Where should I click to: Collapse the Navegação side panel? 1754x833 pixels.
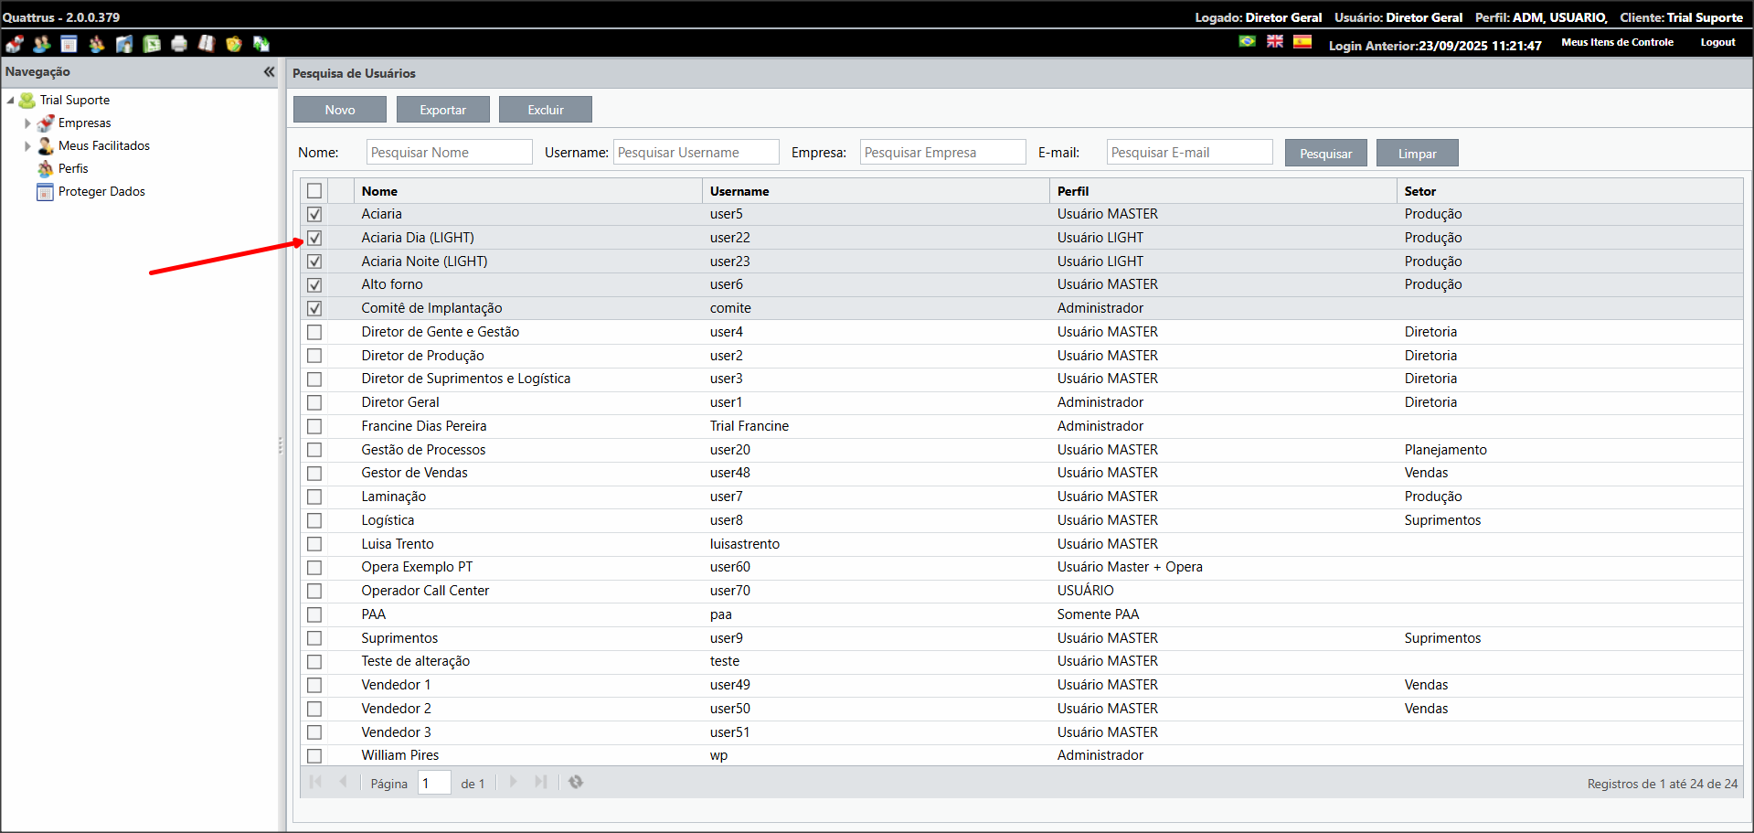point(269,72)
